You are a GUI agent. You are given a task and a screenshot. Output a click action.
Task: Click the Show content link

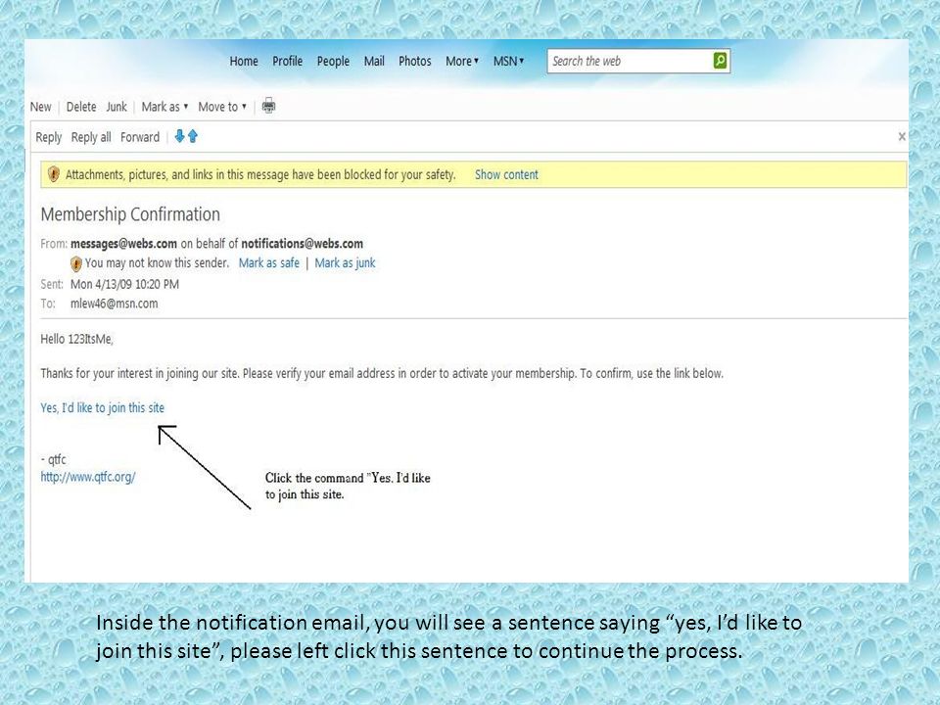coord(506,174)
